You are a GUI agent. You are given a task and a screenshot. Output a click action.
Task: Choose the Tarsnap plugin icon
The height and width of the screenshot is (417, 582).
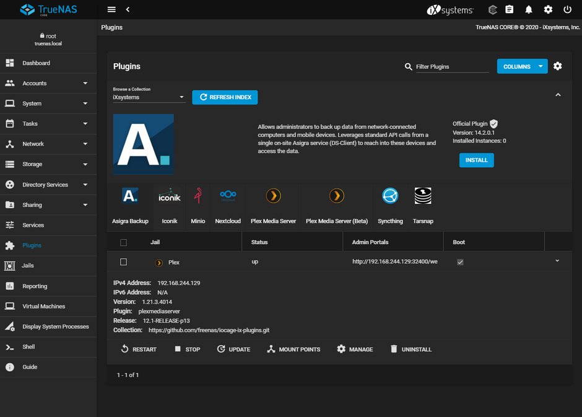pyautogui.click(x=423, y=196)
